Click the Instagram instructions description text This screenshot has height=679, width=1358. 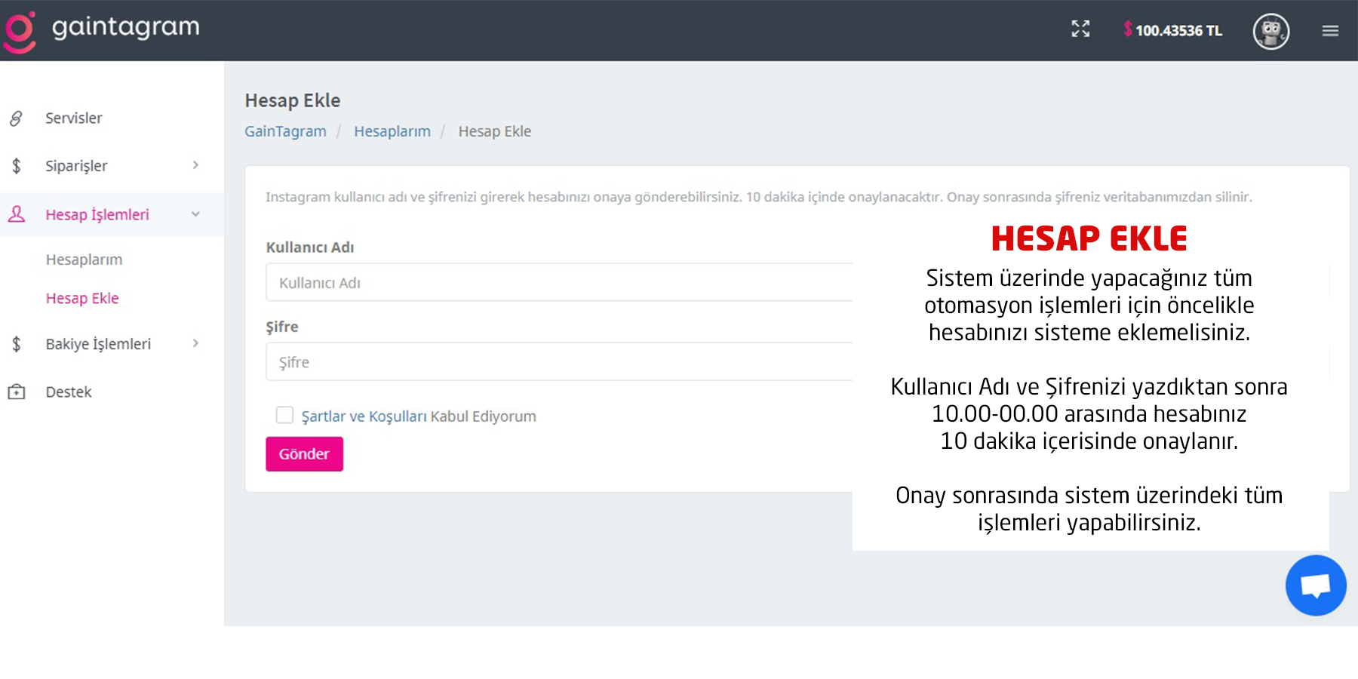point(758,197)
